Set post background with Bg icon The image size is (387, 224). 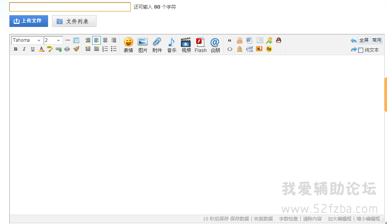269,49
